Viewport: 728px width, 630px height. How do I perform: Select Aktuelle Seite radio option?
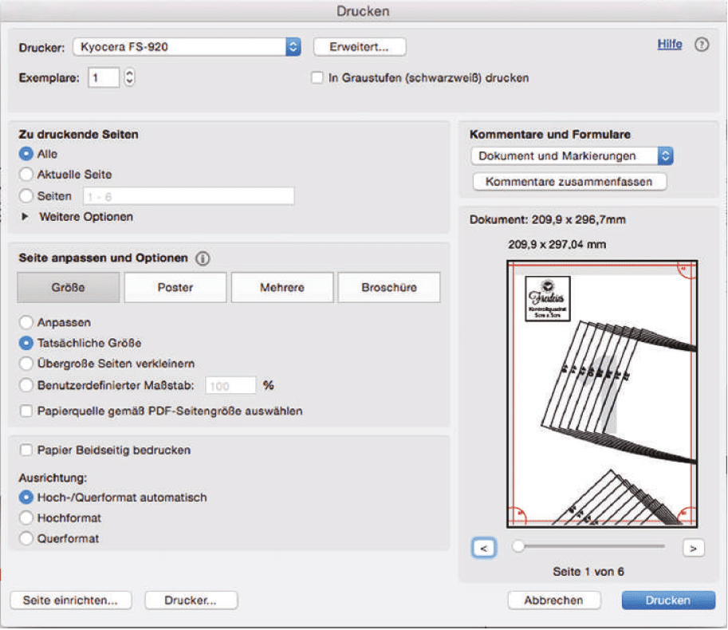point(27,175)
